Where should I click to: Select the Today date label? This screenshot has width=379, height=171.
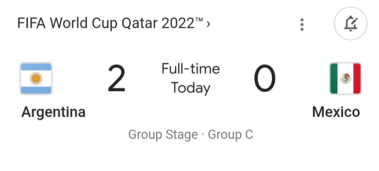[x=191, y=88]
